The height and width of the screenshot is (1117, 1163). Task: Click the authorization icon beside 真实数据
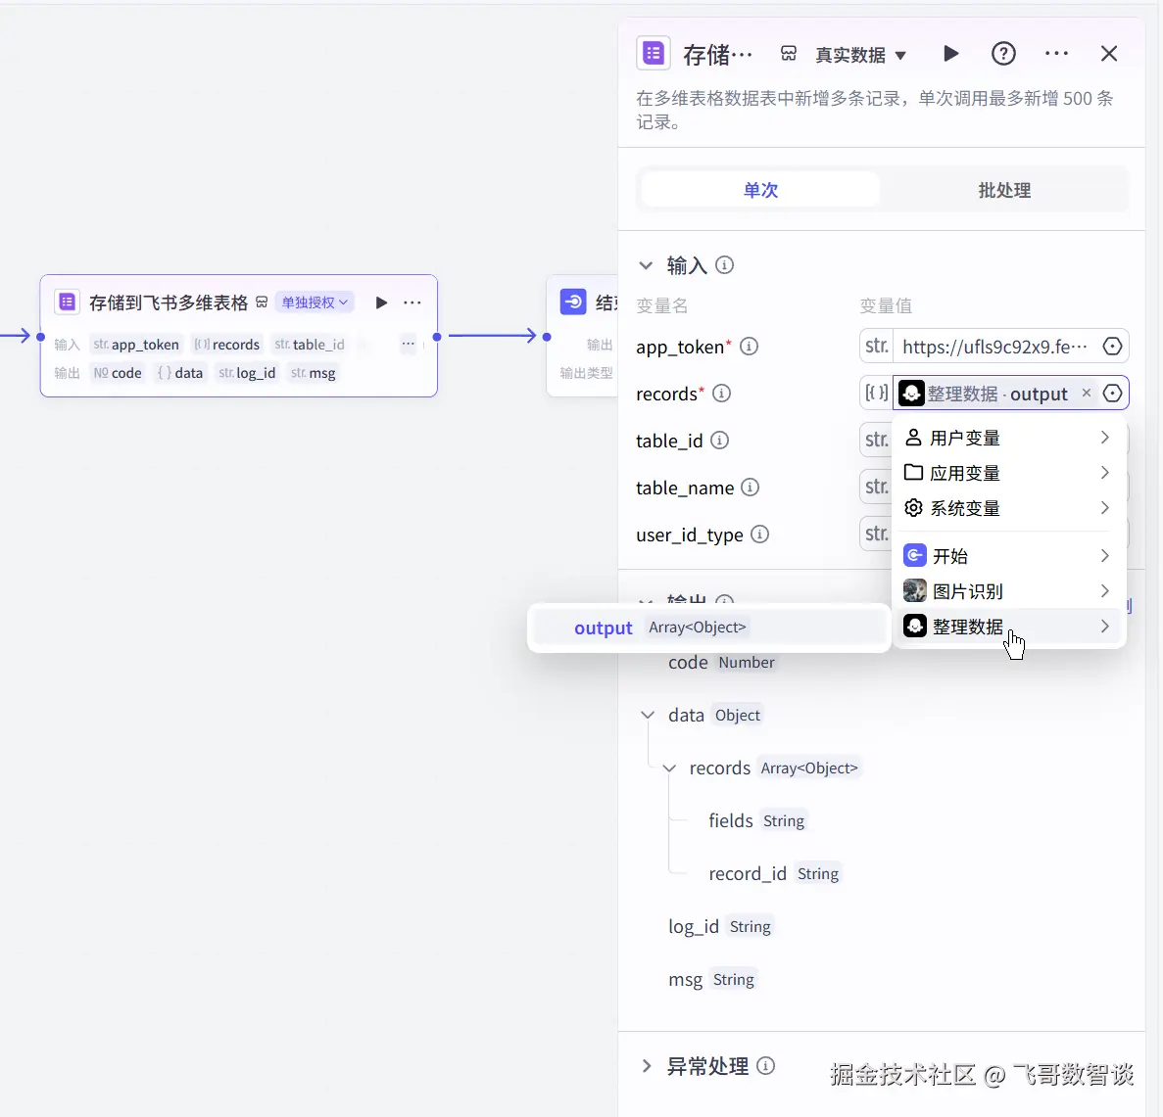789,54
